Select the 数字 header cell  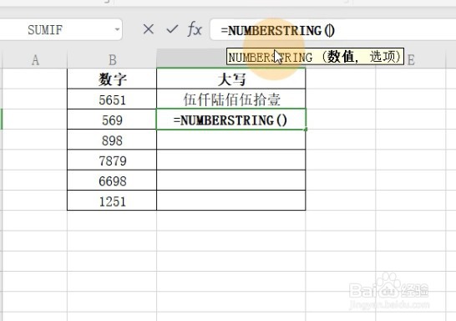pos(112,79)
